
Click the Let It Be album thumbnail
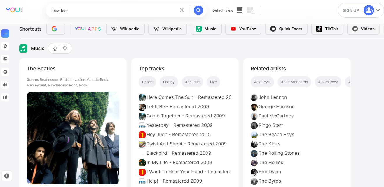[142, 107]
